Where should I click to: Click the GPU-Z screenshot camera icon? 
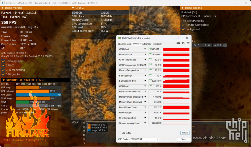coord(178,43)
